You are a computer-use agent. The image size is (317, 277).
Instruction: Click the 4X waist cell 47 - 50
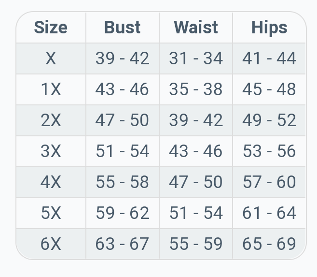click(x=196, y=182)
